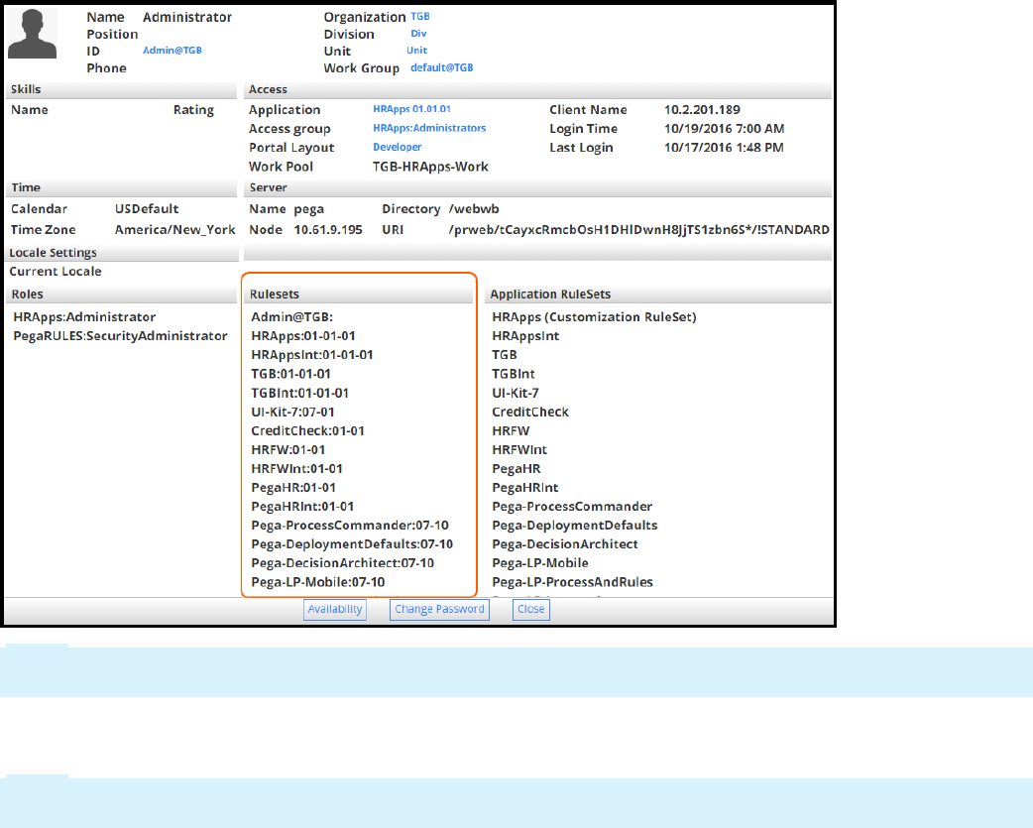The width and height of the screenshot is (1033, 828).
Task: Select HRFWInt in Application RuleSets
Action: pos(519,450)
